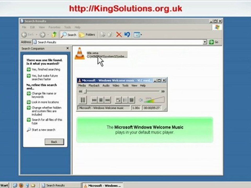The height and width of the screenshot is (188, 251).
Task: Open the Forward history dropdown arrow
Action: 48,35
